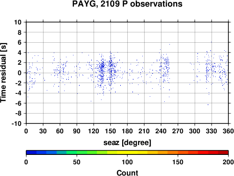Select the dark blue colorbar segment near 0
The height and width of the screenshot is (176, 234).
[31, 153]
